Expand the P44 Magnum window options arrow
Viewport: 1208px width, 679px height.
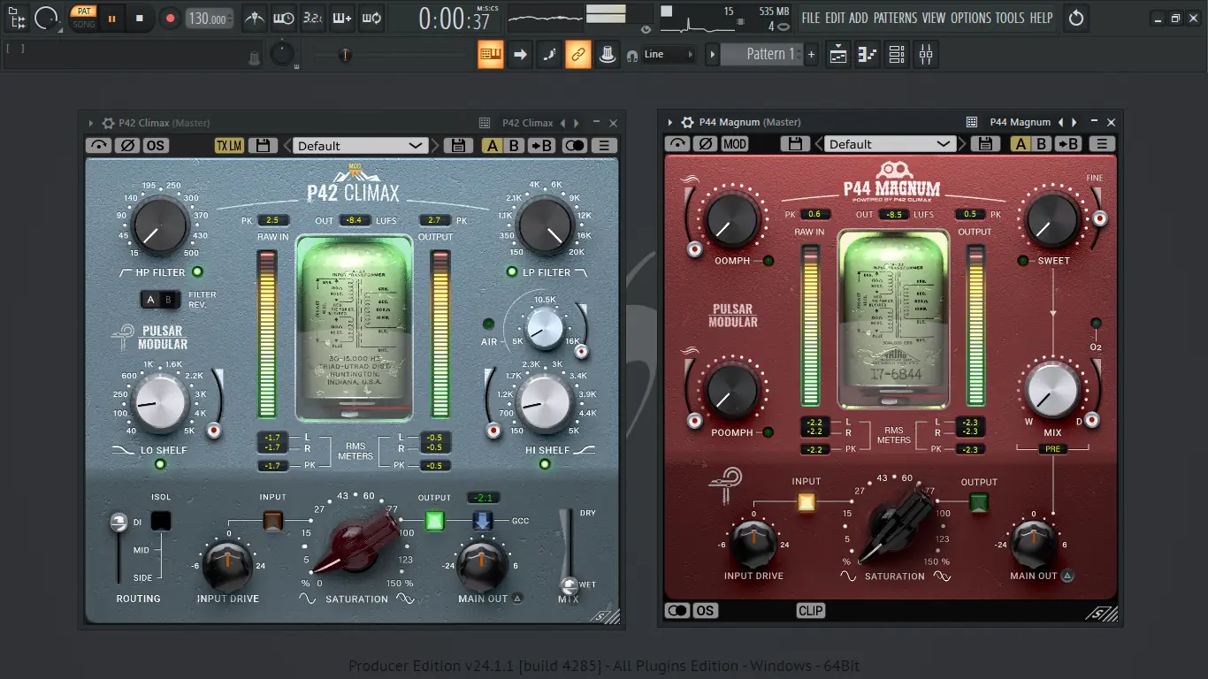coord(670,122)
